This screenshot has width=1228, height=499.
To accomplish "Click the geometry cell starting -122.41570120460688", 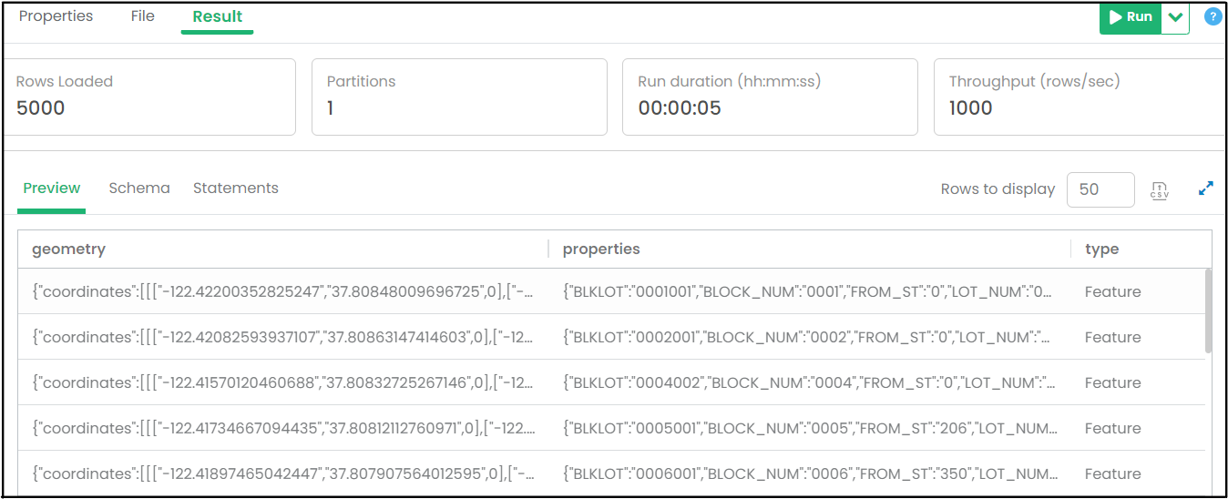I will coord(282,382).
